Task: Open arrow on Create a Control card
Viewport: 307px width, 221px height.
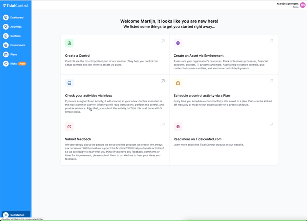Action: tap(163, 41)
